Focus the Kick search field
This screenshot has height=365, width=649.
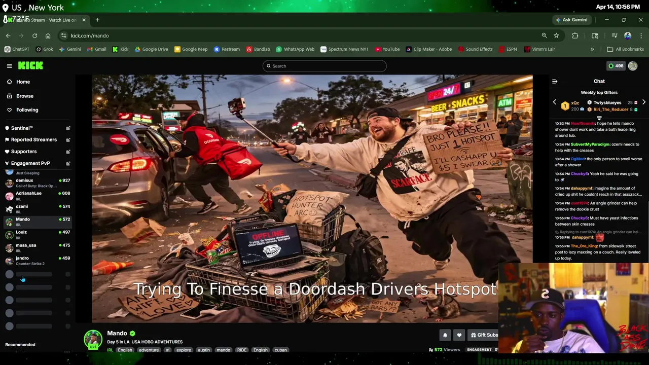coord(324,66)
